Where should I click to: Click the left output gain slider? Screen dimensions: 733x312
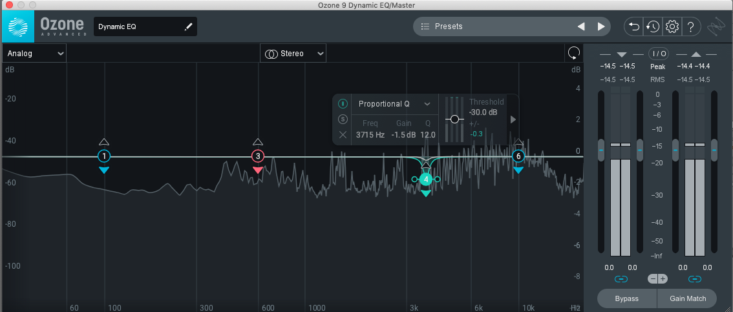click(675, 151)
